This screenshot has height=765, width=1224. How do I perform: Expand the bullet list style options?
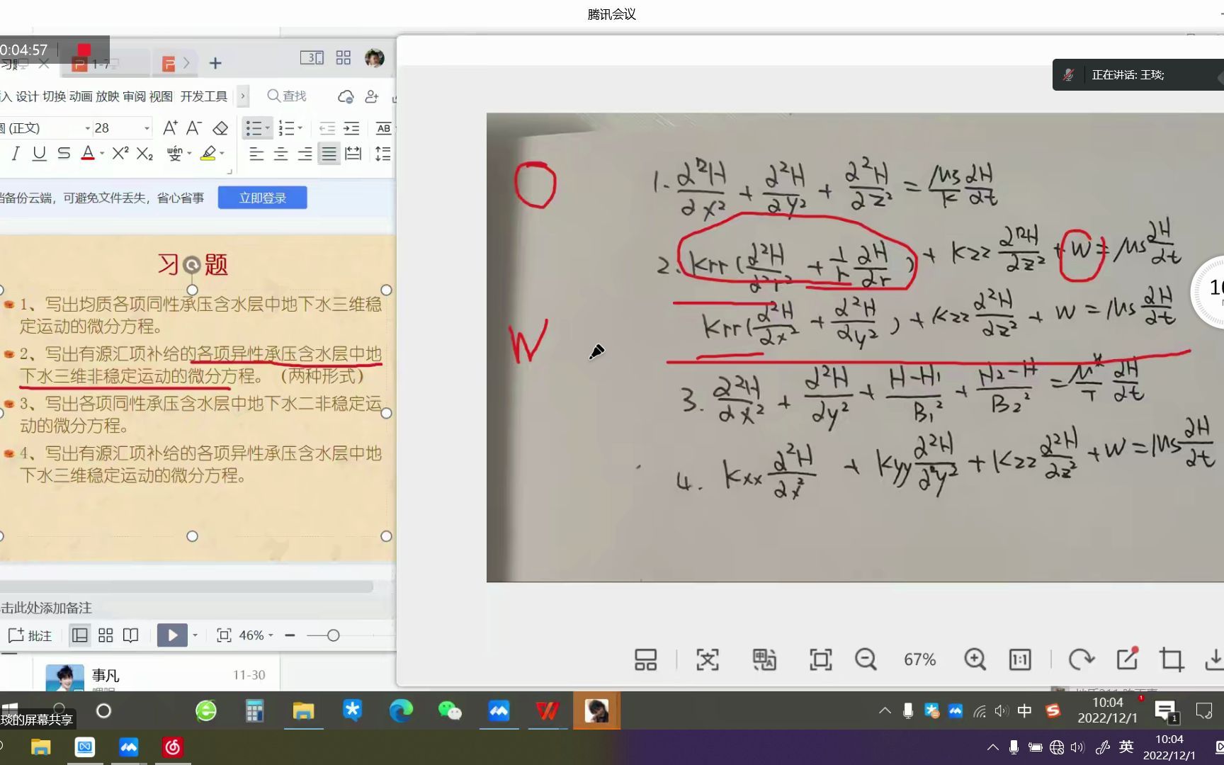tap(268, 128)
